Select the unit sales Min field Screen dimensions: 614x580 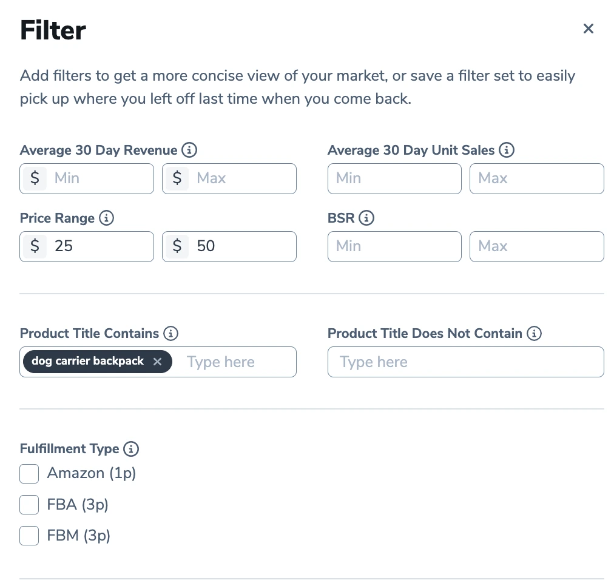pos(394,178)
